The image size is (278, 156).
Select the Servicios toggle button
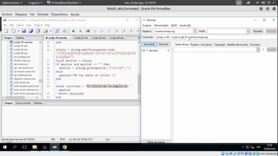point(163,44)
